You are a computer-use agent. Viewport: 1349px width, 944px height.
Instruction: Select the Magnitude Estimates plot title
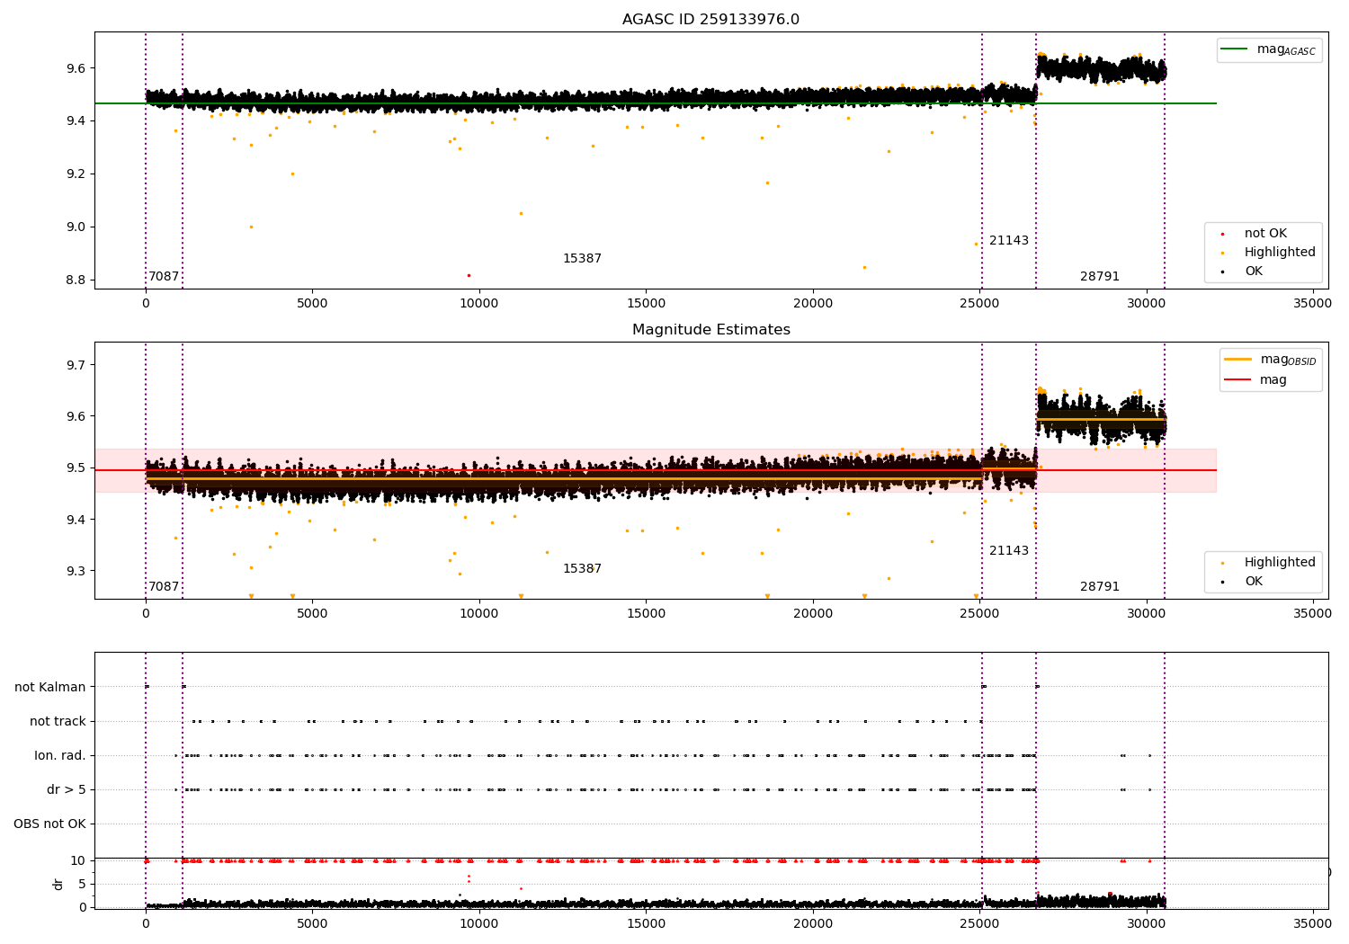(710, 330)
